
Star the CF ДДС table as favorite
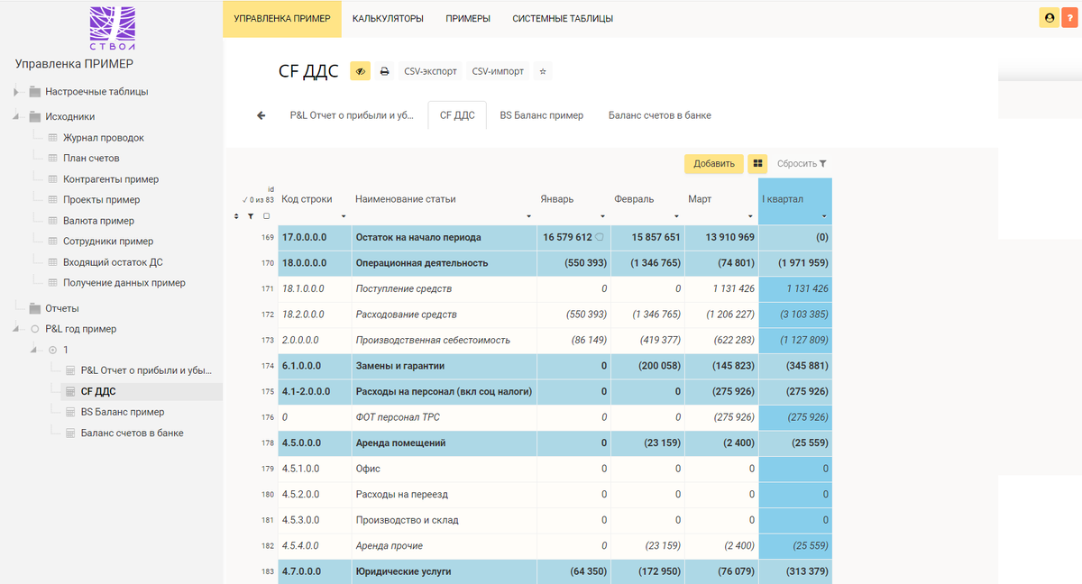click(x=542, y=71)
